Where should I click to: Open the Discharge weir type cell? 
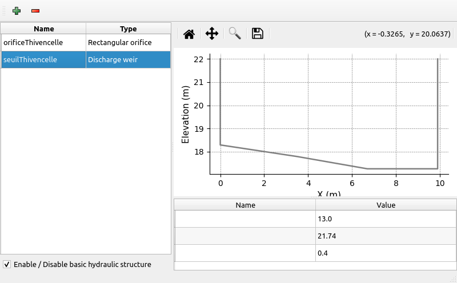click(128, 59)
